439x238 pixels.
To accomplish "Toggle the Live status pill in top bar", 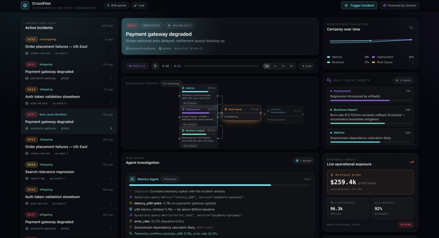I will coord(139,5).
